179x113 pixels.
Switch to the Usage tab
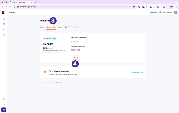pyautogui.click(x=60, y=27)
